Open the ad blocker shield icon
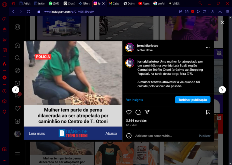This screenshot has height=165, width=232. point(192,11)
